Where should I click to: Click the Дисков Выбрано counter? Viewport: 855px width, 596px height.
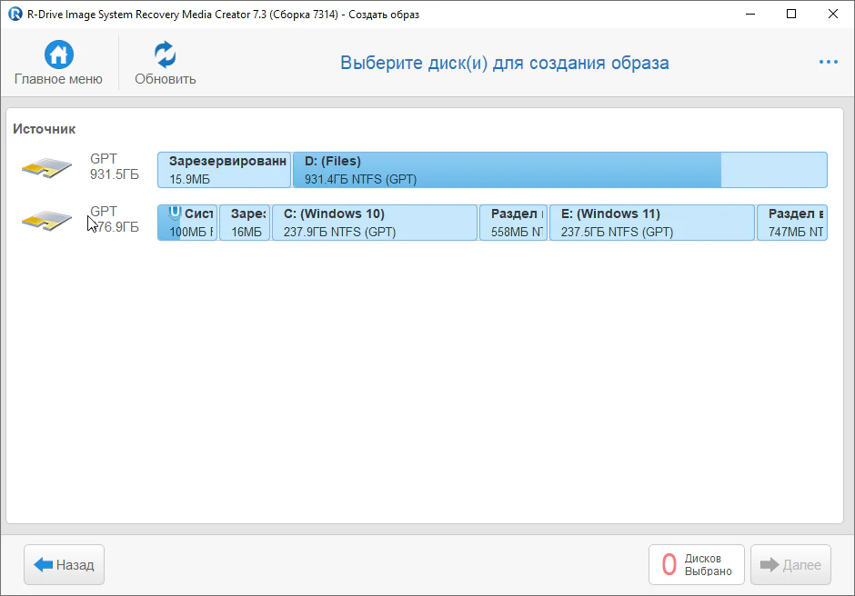coord(696,565)
